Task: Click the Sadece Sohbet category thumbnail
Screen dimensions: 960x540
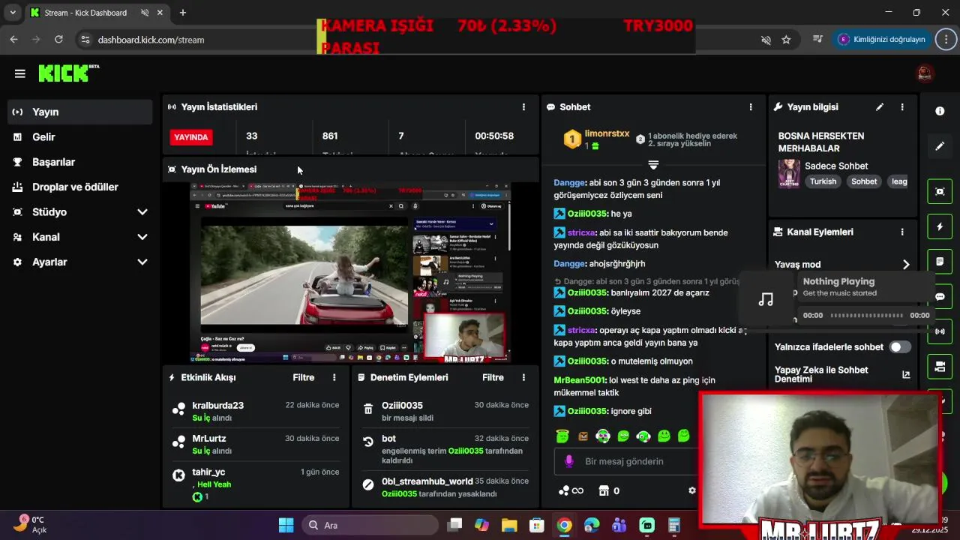Action: (x=789, y=173)
